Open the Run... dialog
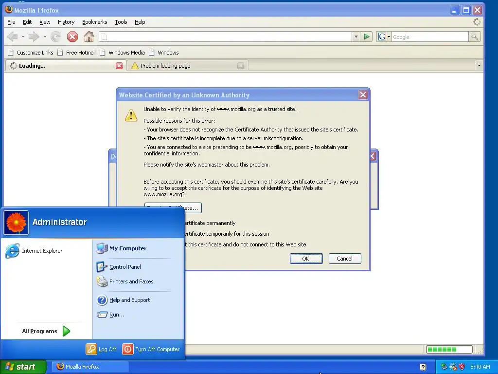The image size is (498, 374). 110,315
